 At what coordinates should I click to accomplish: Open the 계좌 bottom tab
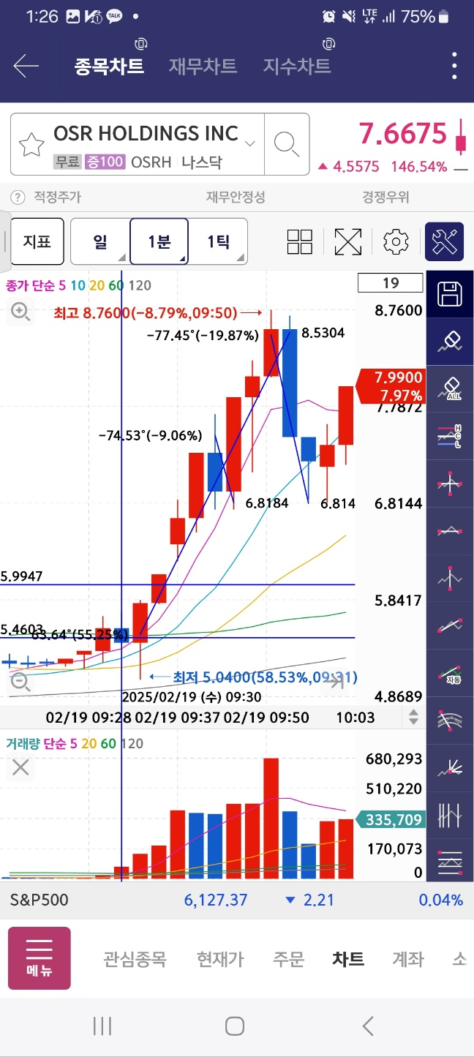407,959
